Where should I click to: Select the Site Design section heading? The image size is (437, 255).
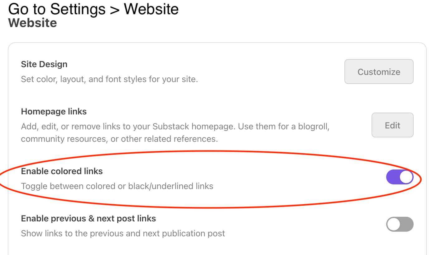(x=44, y=64)
